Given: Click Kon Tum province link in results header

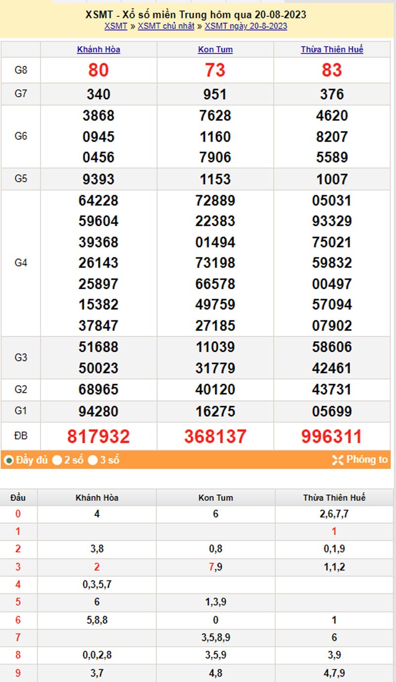Looking at the screenshot, I should (x=215, y=50).
